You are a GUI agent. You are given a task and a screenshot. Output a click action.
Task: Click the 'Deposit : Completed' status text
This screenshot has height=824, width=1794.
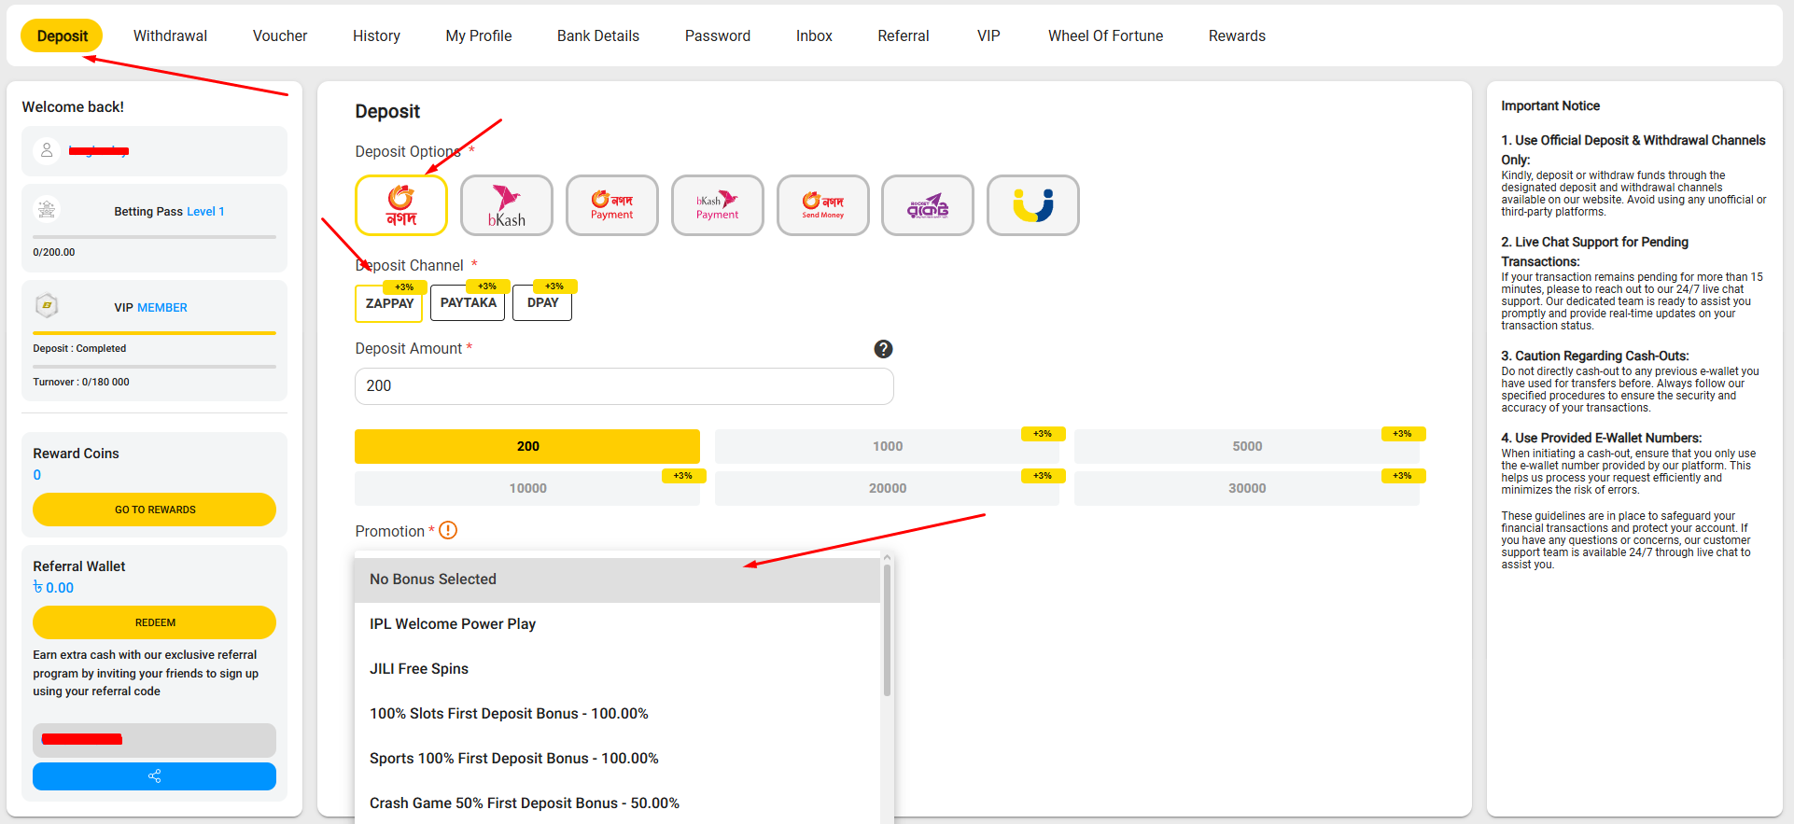tap(79, 348)
